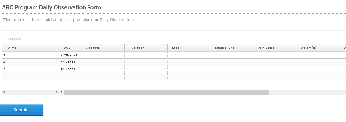Click the Surgical Site column header
Screen dimensions: 346x122
point(232,48)
